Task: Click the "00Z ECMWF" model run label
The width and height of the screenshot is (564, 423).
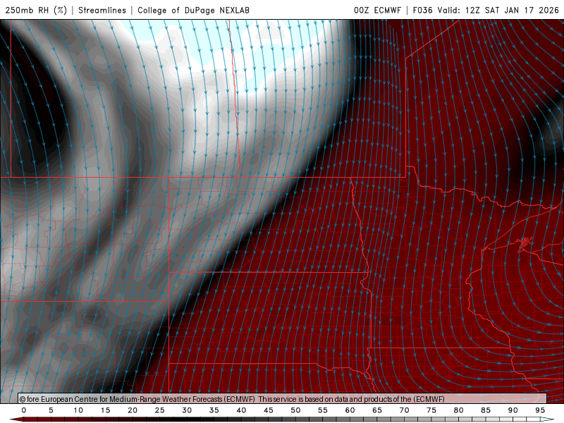Action: tap(377, 10)
